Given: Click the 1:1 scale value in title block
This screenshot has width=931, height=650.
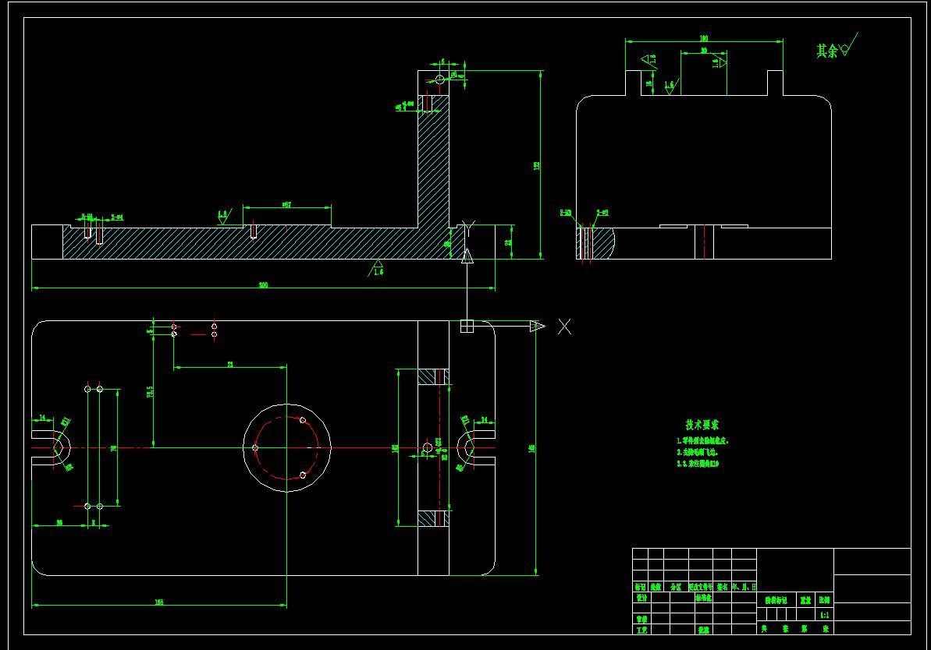Looking at the screenshot, I should coord(825,615).
